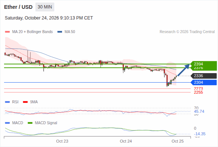Screen dimensions: 218x147
Task: Click the Ether / USD chart title
Action: coord(18,7)
